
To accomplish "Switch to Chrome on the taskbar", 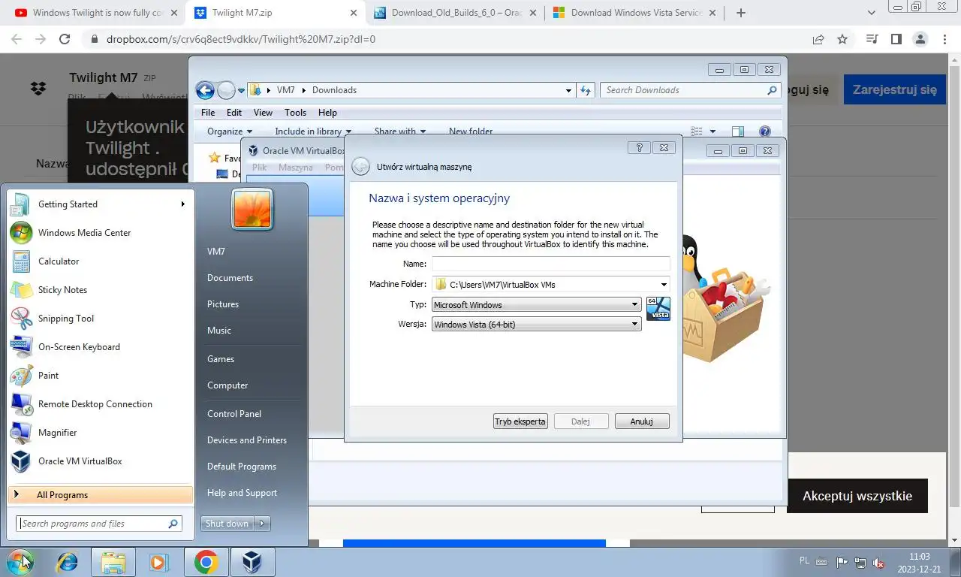I will [x=206, y=561].
